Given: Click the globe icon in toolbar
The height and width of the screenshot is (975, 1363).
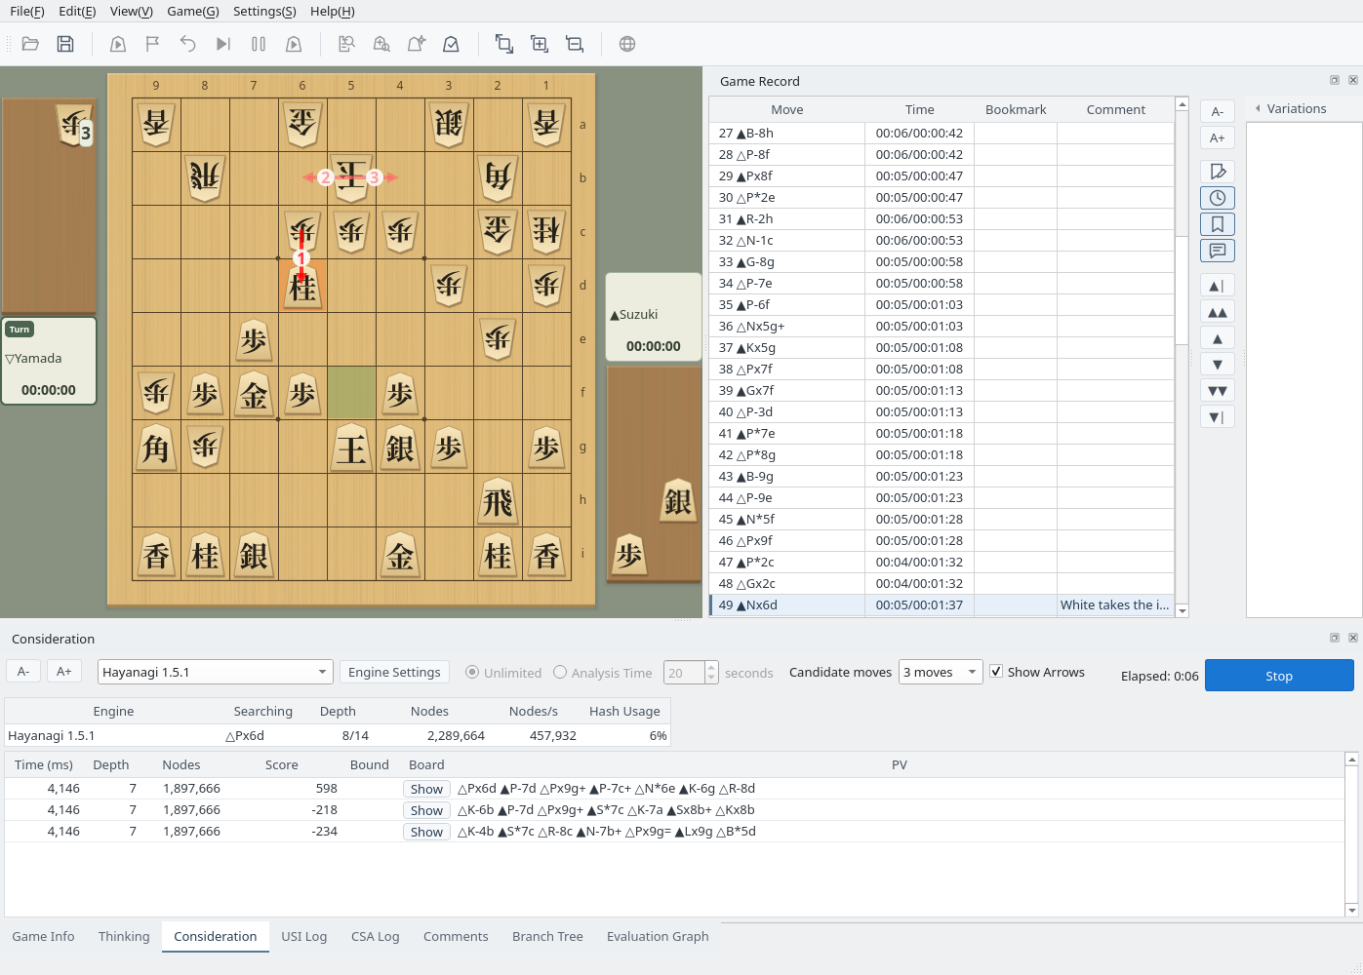Looking at the screenshot, I should [627, 44].
